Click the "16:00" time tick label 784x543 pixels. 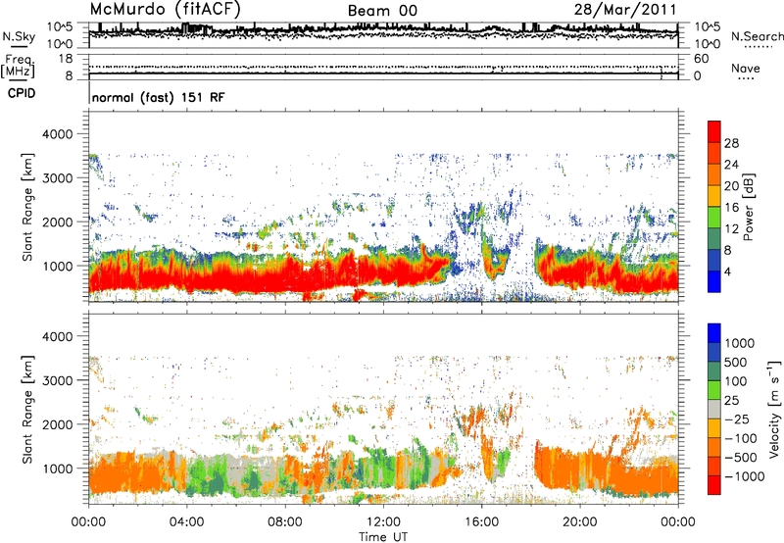481,522
